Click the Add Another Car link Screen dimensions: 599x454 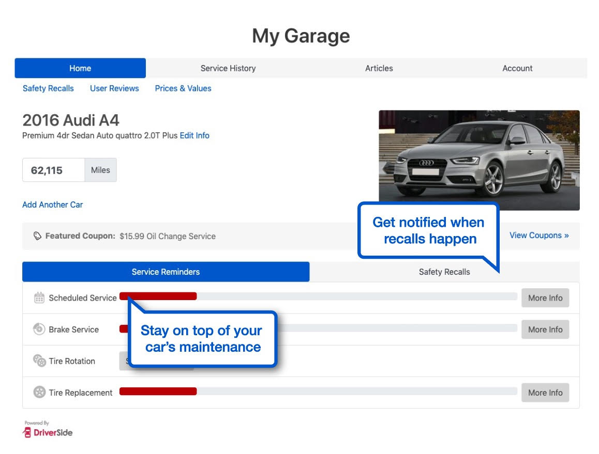[x=52, y=205]
